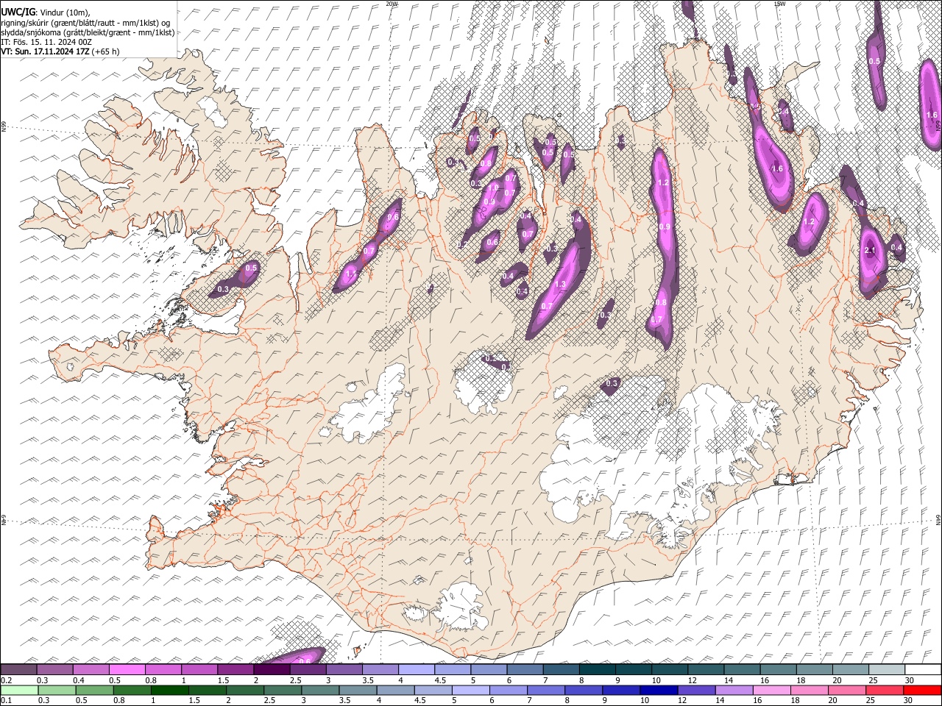Click the 'IT: Fös. 15. 11. 2024 00Z' line

click(46, 42)
